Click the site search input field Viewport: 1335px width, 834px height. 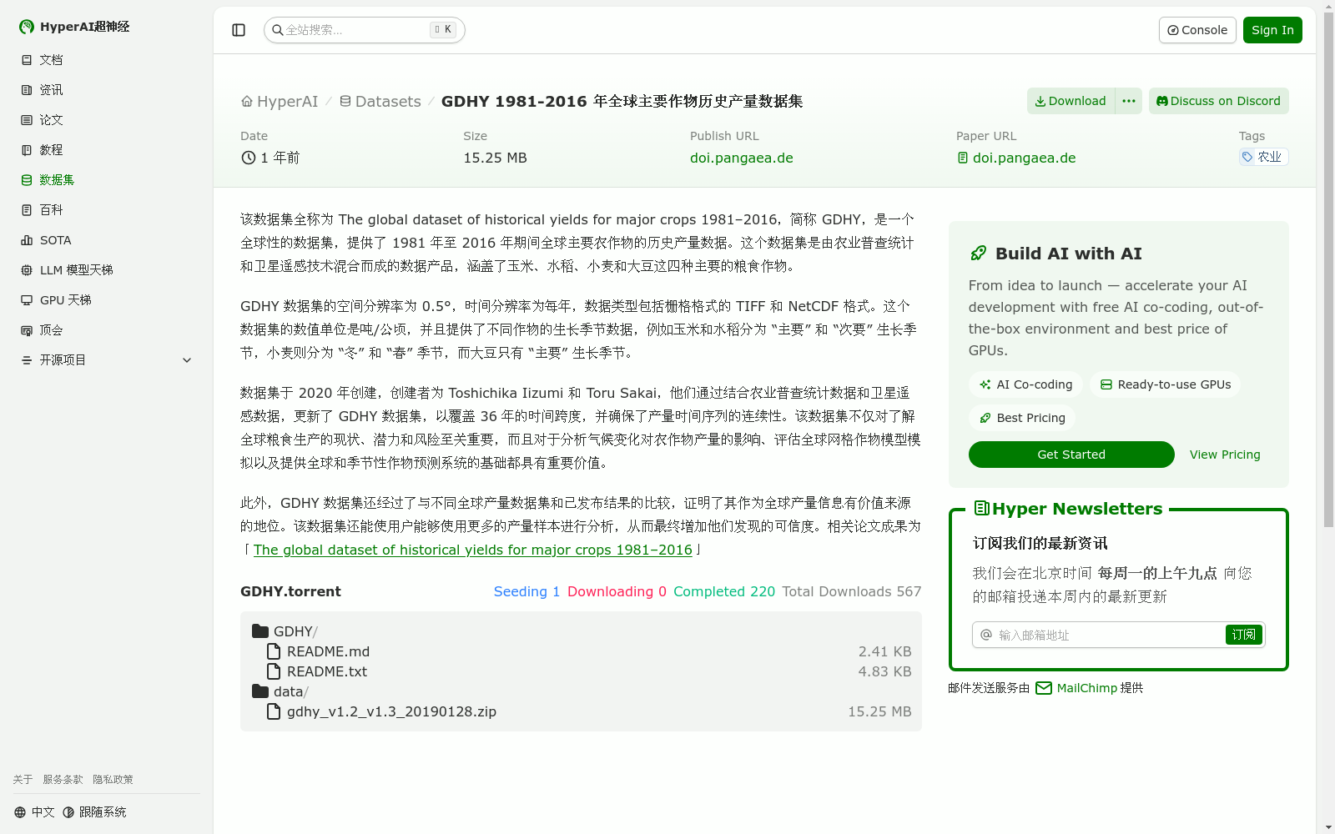click(x=365, y=30)
